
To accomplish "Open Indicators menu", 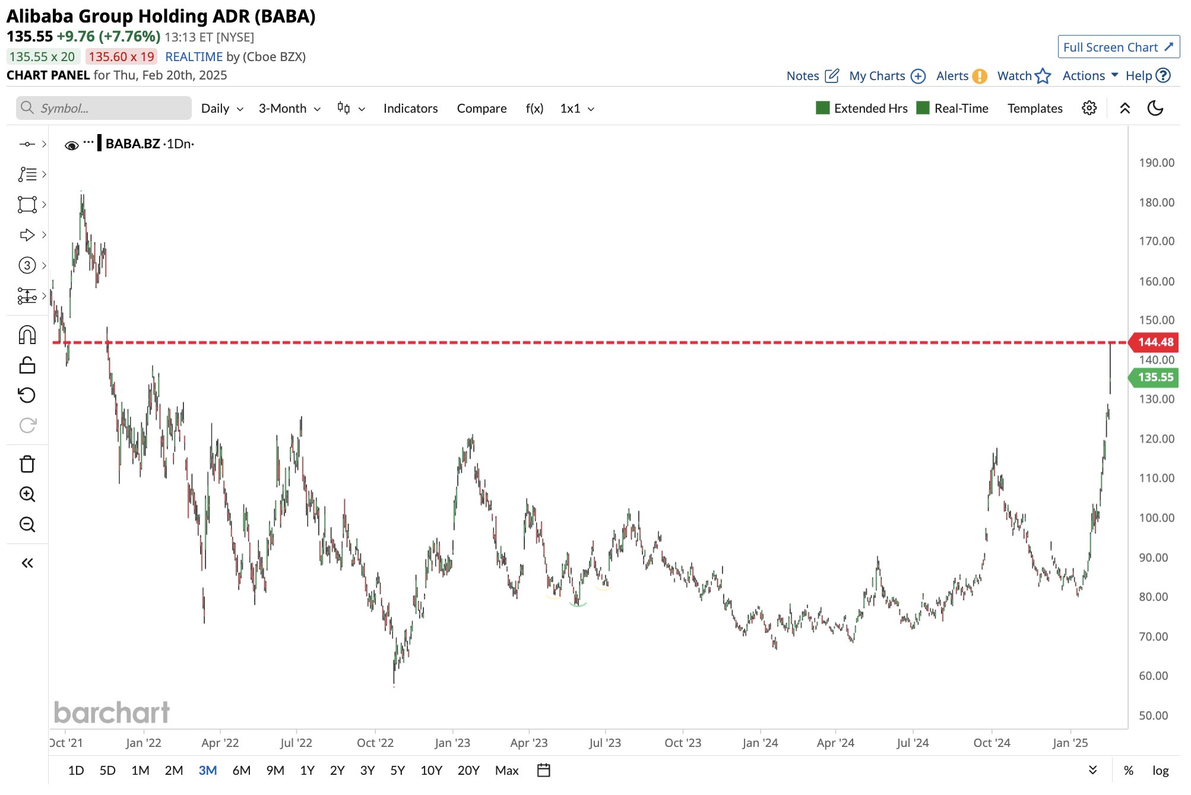I will [410, 109].
